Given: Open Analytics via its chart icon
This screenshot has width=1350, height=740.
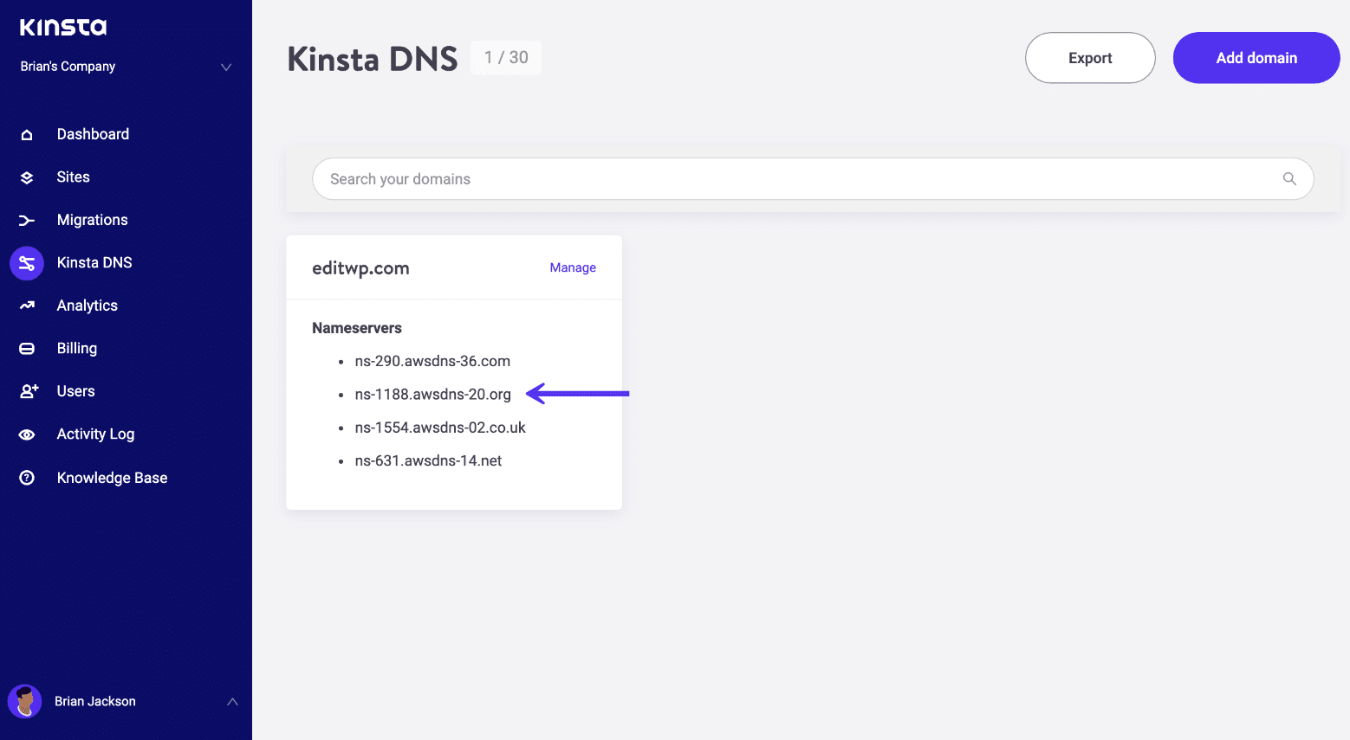Looking at the screenshot, I should (26, 305).
